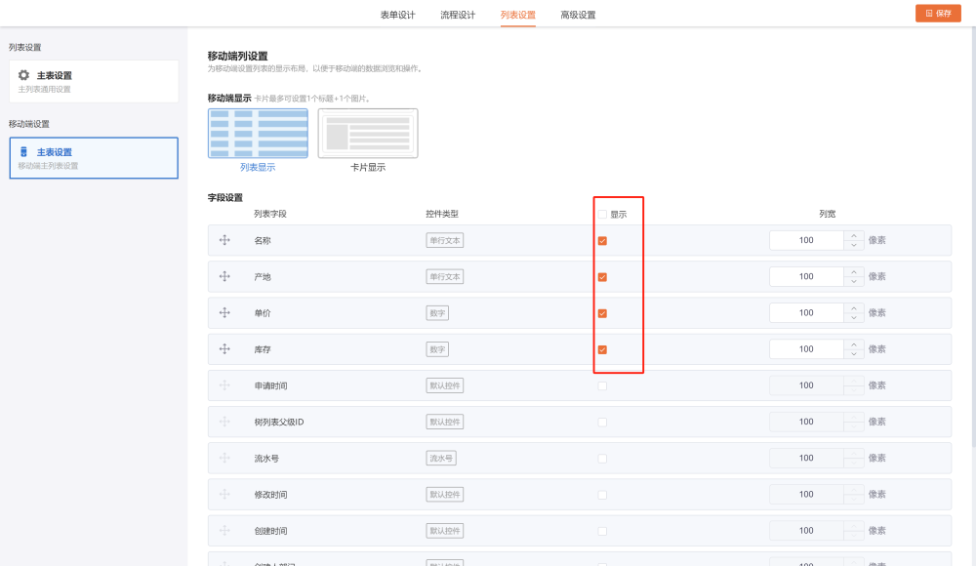This screenshot has width=976, height=566.
Task: Select the 列表显示 layout thumbnail
Action: coord(258,134)
